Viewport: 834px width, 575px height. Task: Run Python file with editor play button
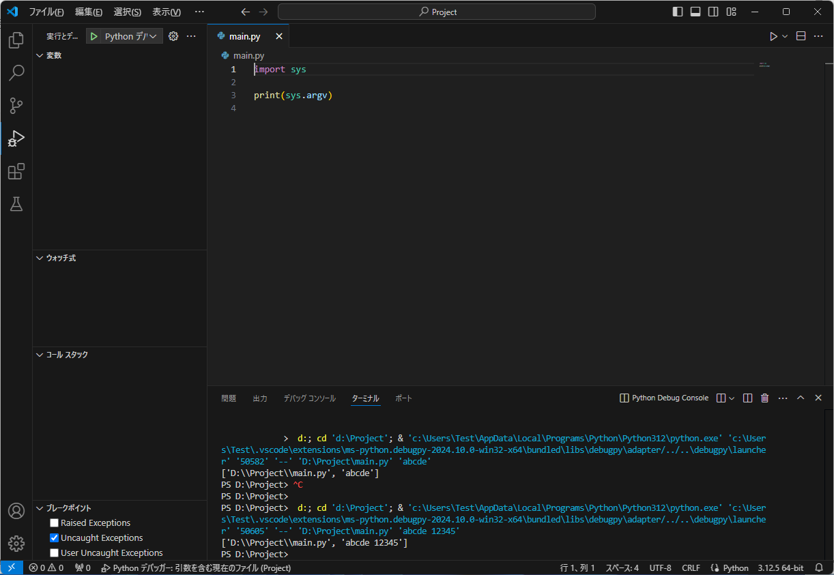(x=773, y=36)
